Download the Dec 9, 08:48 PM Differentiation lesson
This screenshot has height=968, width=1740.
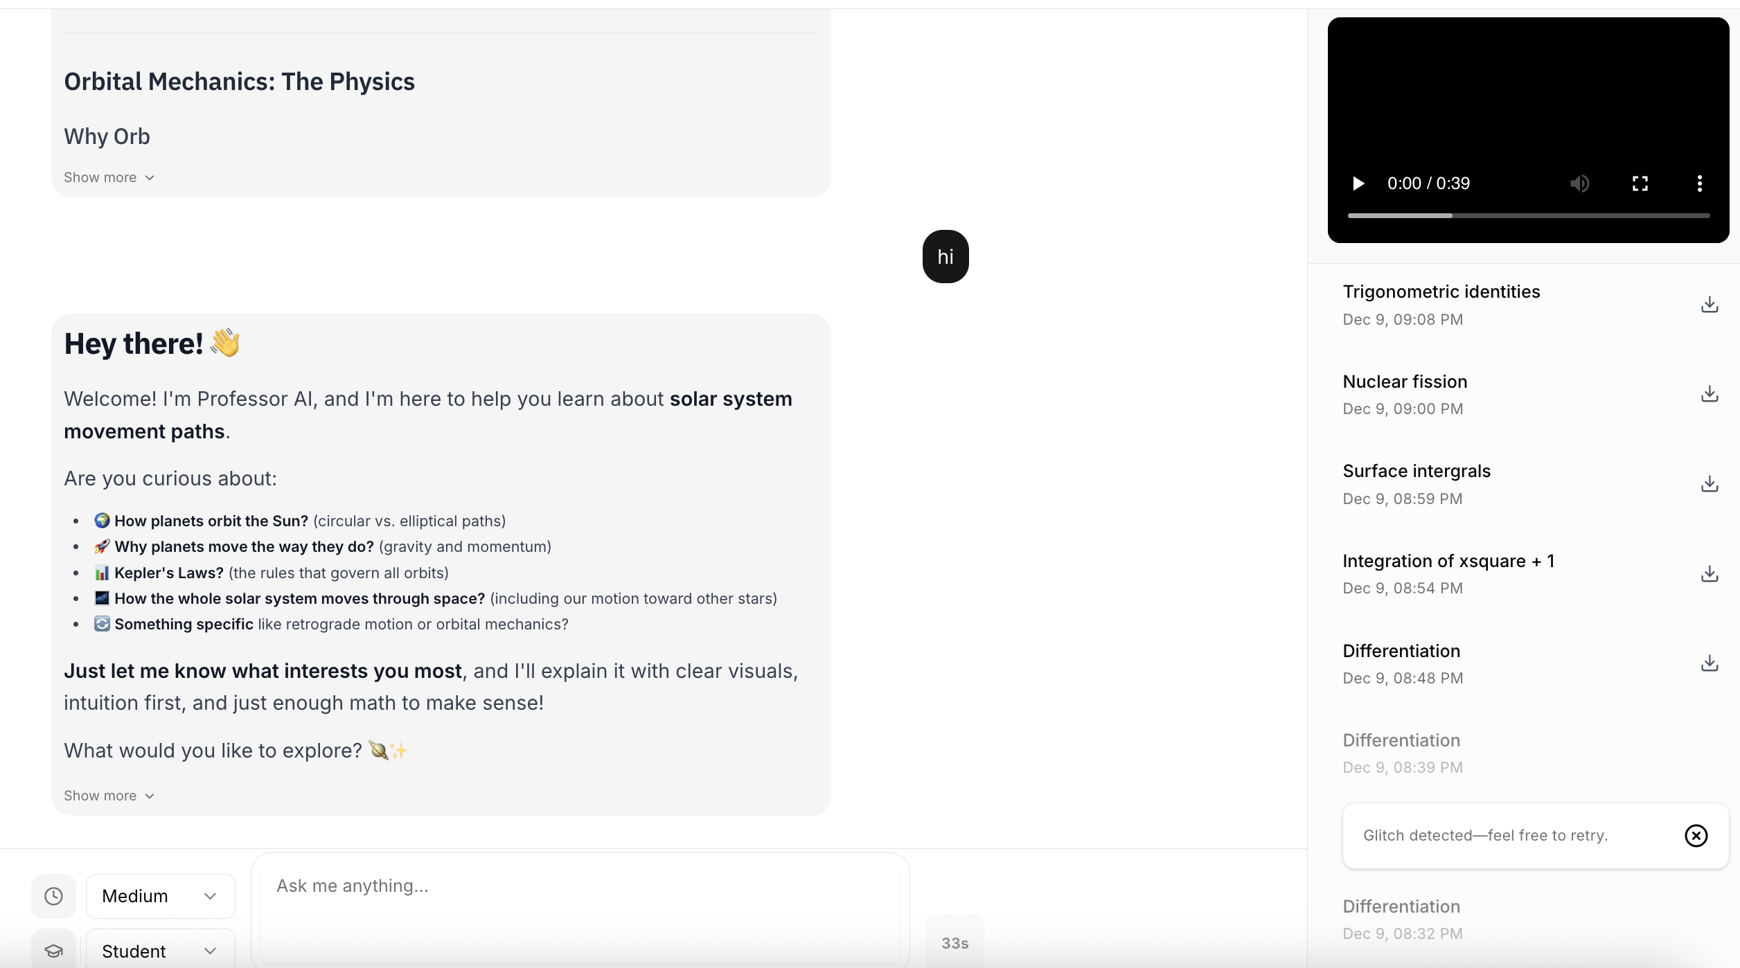click(x=1710, y=663)
